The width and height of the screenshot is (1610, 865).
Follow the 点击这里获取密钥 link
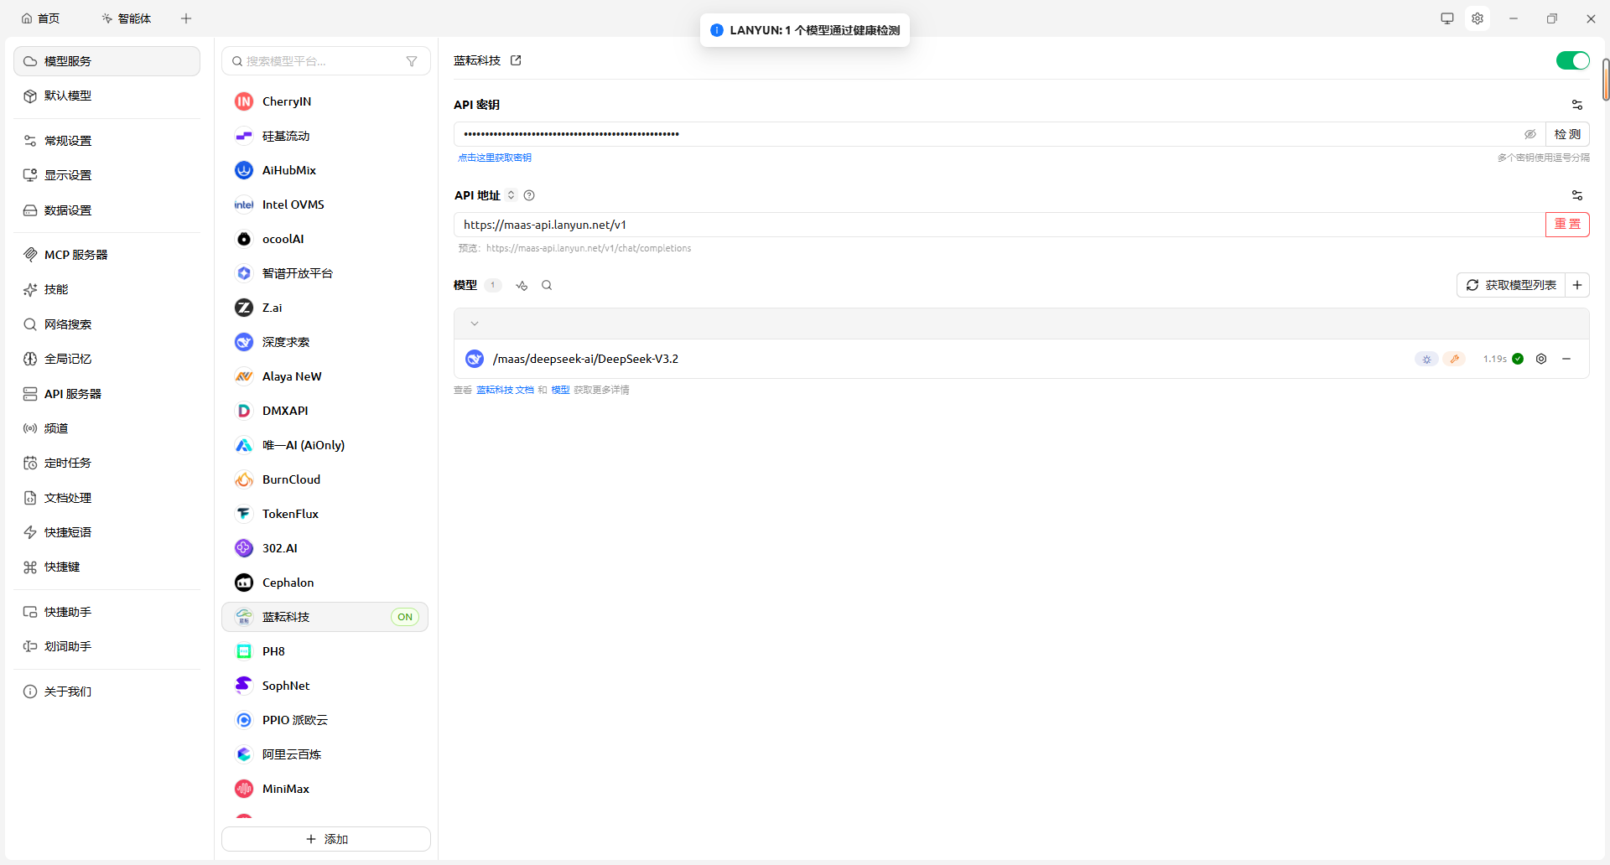(x=495, y=158)
